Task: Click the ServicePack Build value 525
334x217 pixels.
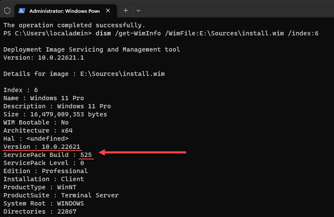Action: (85, 155)
